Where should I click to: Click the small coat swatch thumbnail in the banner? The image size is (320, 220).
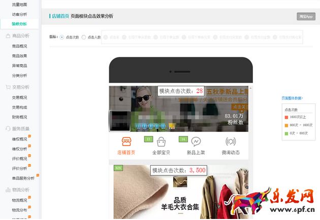click(x=180, y=182)
